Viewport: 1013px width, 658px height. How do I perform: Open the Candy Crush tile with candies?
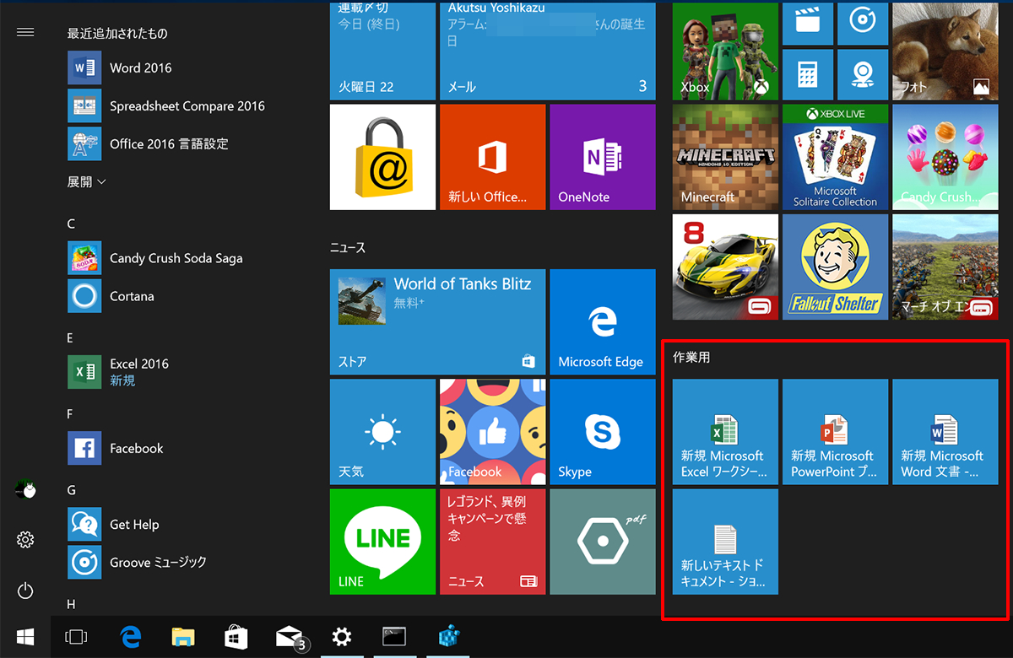[945, 157]
